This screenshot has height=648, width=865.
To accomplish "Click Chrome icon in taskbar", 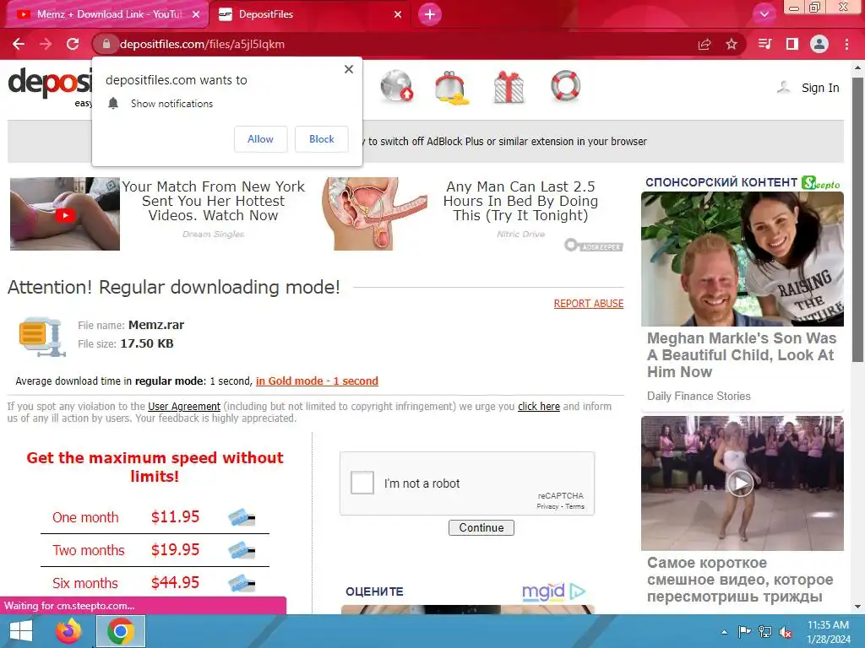I will coord(121,631).
